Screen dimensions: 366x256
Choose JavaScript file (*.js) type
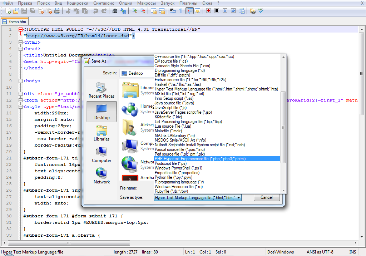click(x=217, y=108)
